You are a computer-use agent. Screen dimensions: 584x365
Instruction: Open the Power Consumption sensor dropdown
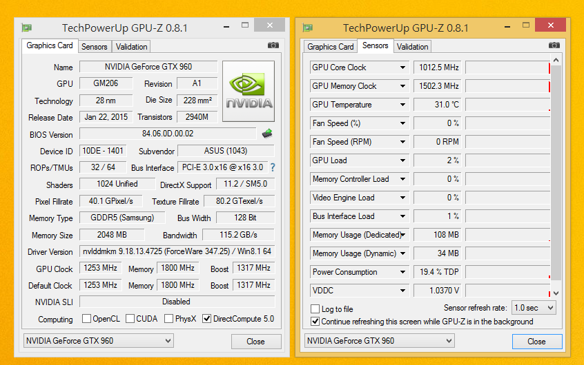402,272
